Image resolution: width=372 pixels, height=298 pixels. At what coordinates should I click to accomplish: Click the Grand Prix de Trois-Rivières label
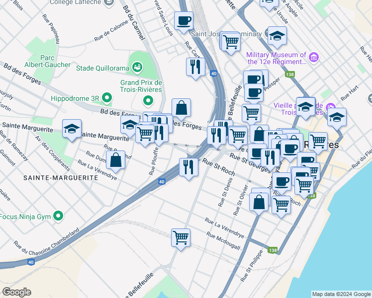coord(141,86)
